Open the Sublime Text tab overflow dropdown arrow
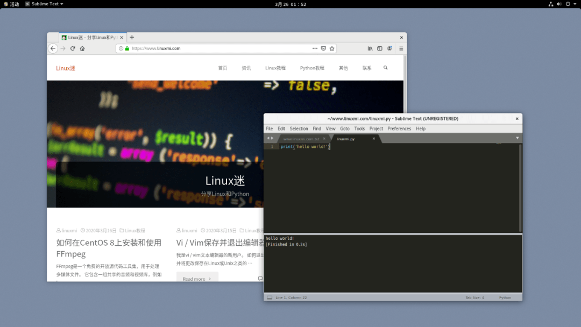The image size is (581, 327). pos(517,138)
